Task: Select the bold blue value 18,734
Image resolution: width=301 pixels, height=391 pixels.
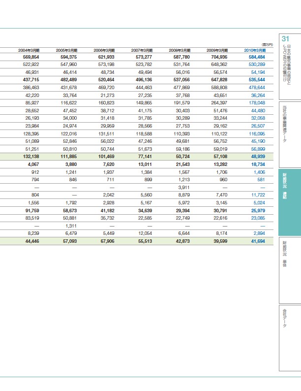Action: point(258,164)
